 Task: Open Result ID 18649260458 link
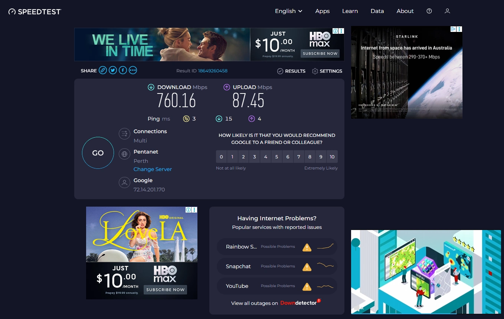point(213,71)
